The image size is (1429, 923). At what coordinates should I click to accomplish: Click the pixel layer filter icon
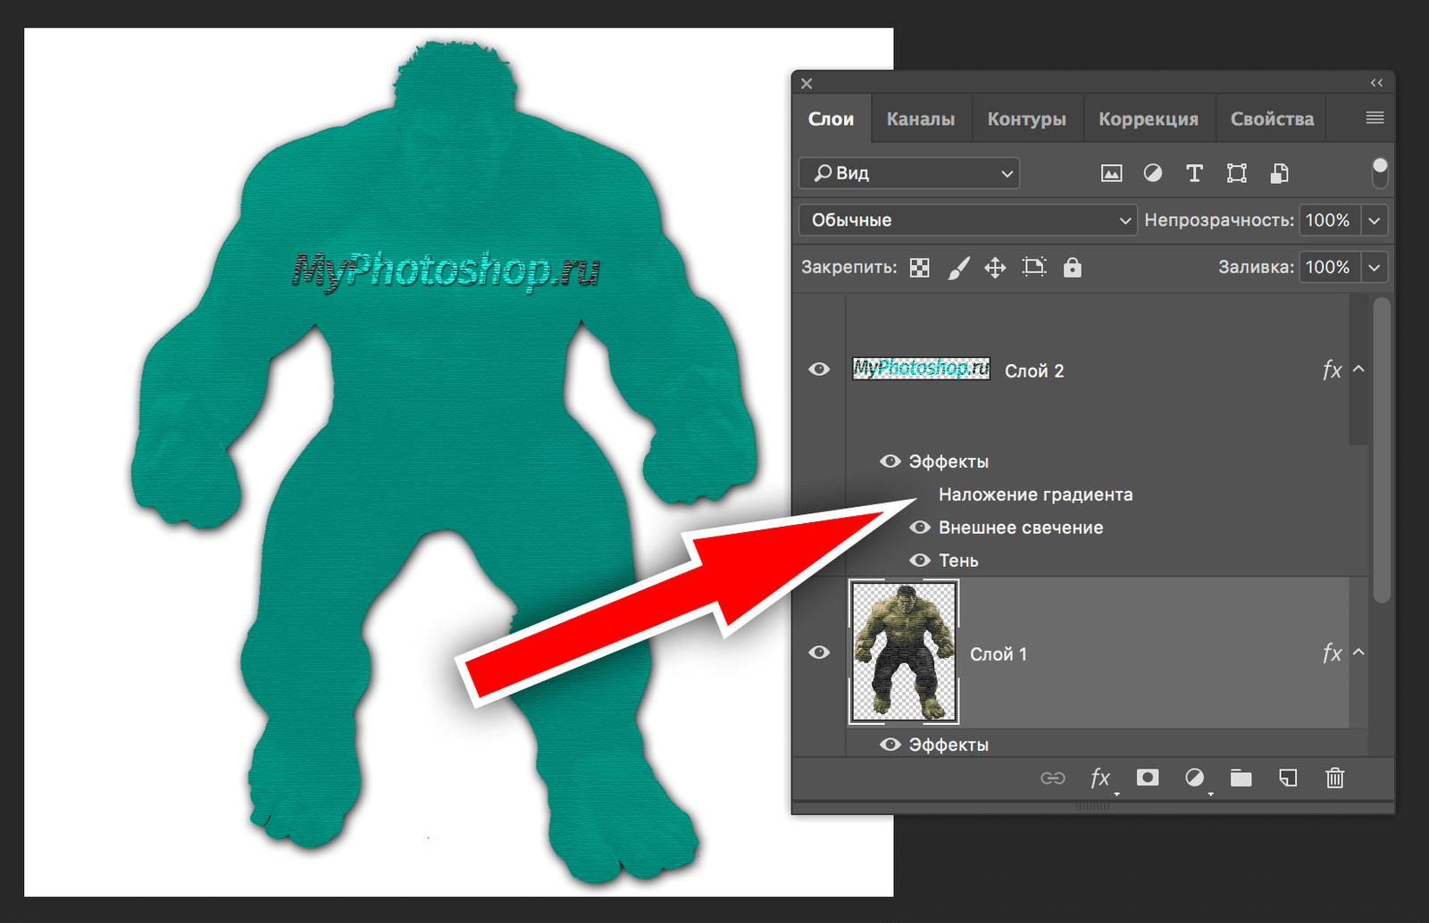pos(1111,173)
